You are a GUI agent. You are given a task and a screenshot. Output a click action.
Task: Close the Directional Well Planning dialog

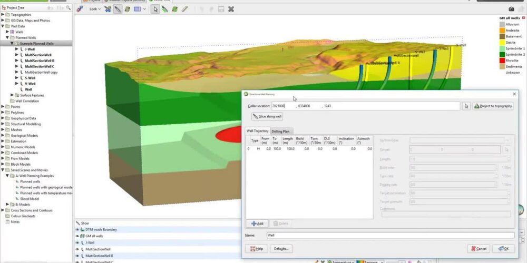[514, 94]
